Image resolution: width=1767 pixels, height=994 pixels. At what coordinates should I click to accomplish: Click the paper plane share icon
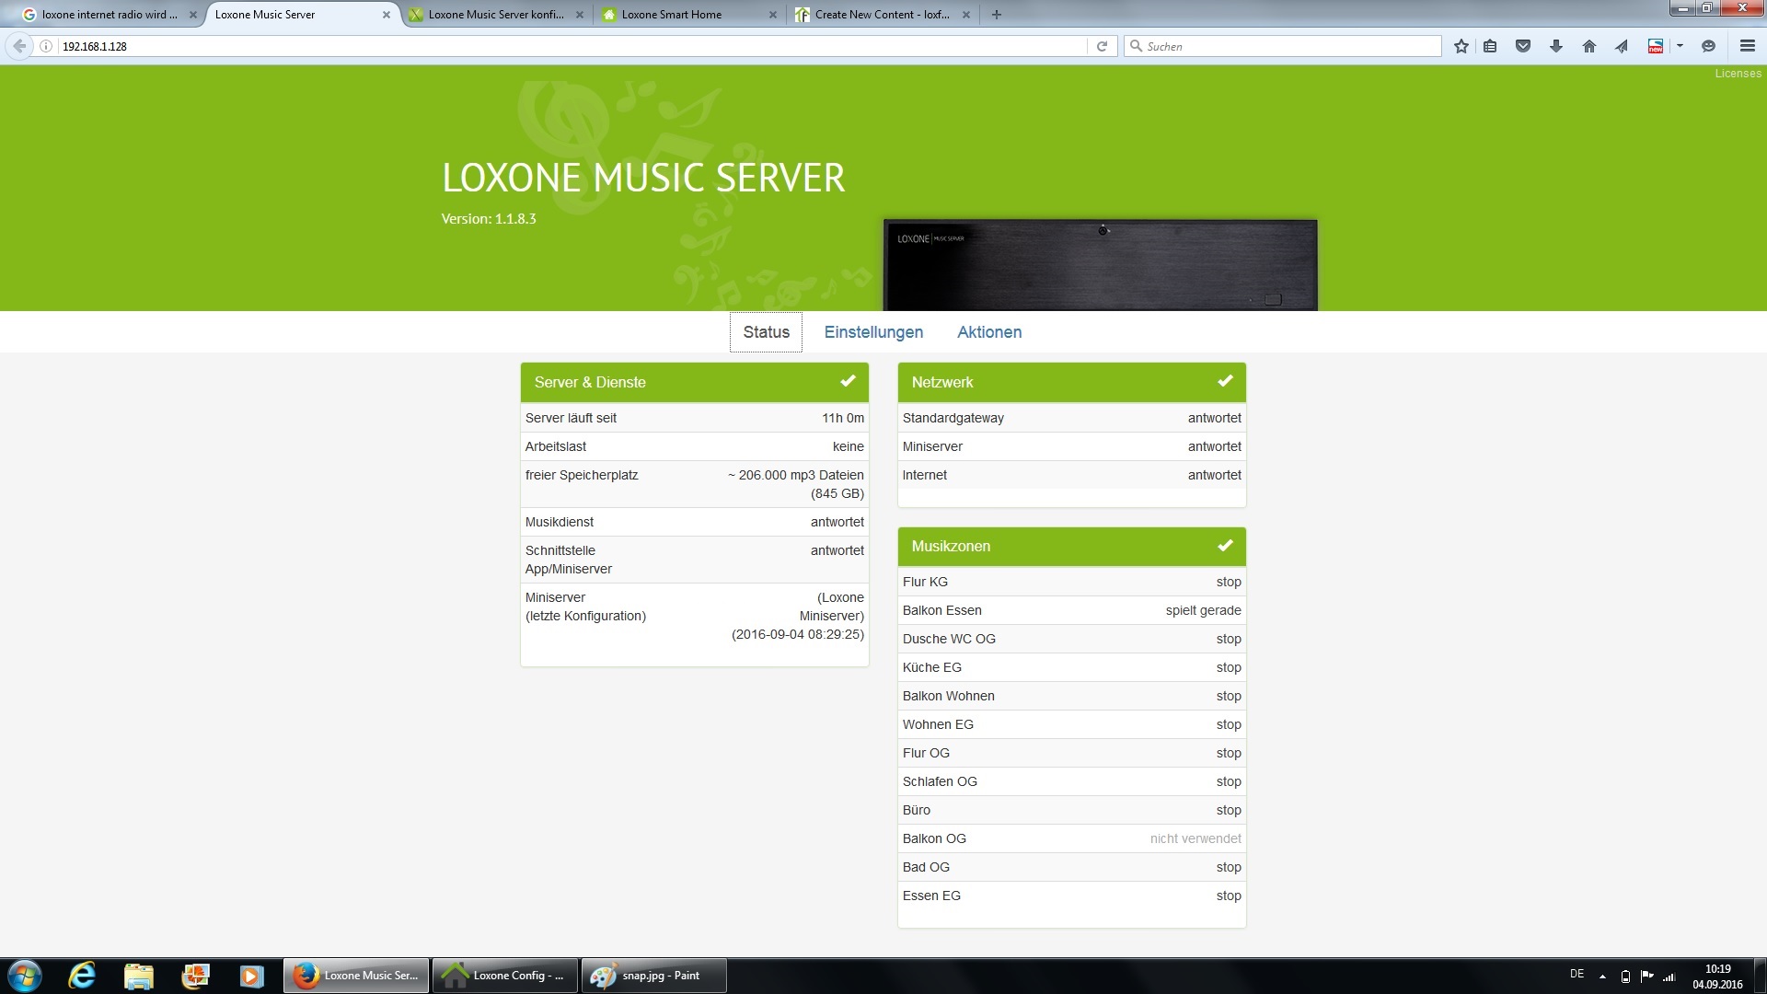1622,46
